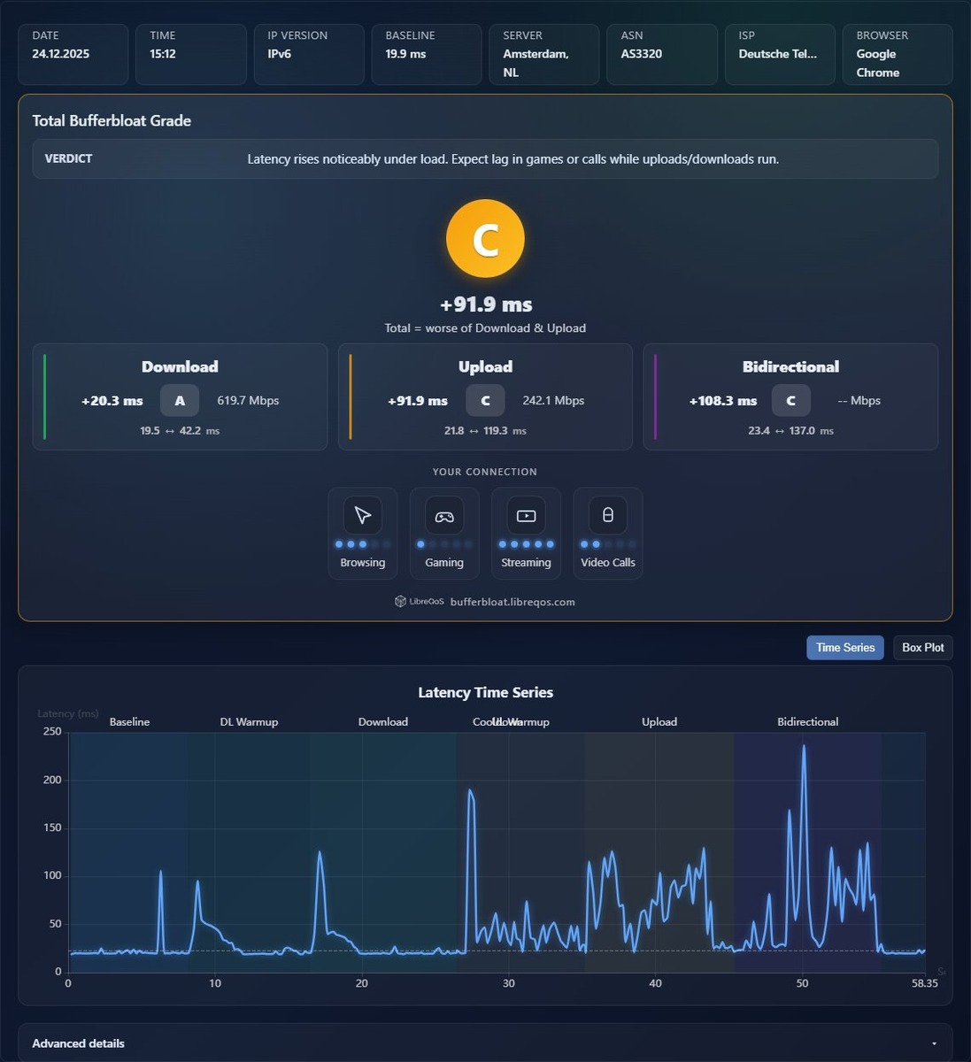Click the ISP Deutsche Tel... tile
This screenshot has width=971, height=1062.
[x=780, y=54]
